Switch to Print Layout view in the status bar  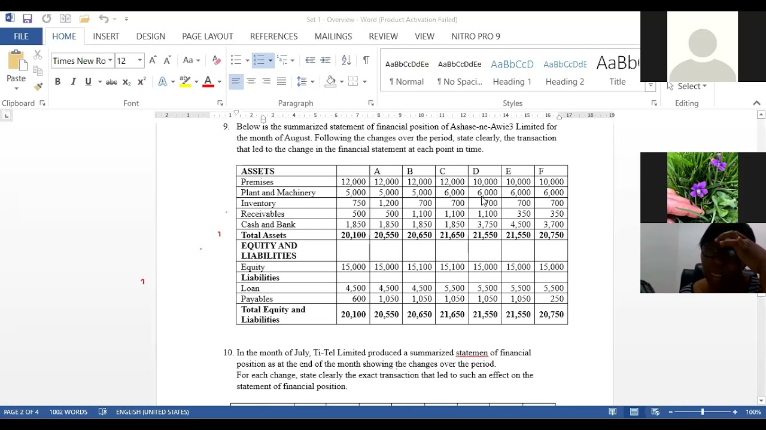(634, 412)
